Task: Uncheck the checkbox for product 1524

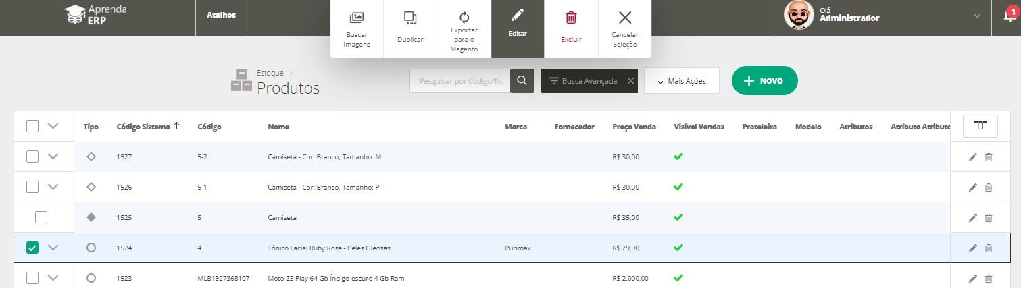Action: [x=32, y=248]
